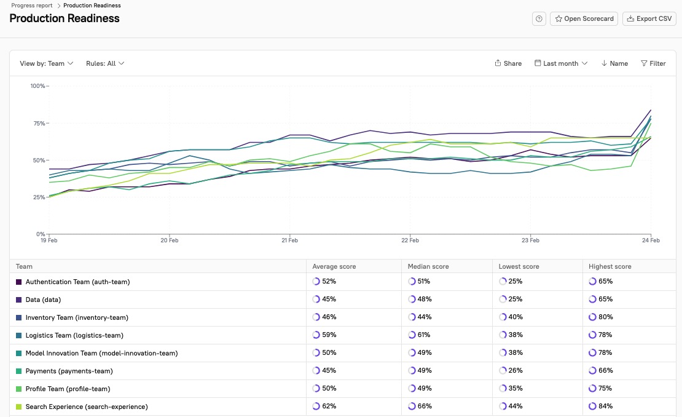Open the Progress report breadcrumb
682x417 pixels.
(32, 6)
